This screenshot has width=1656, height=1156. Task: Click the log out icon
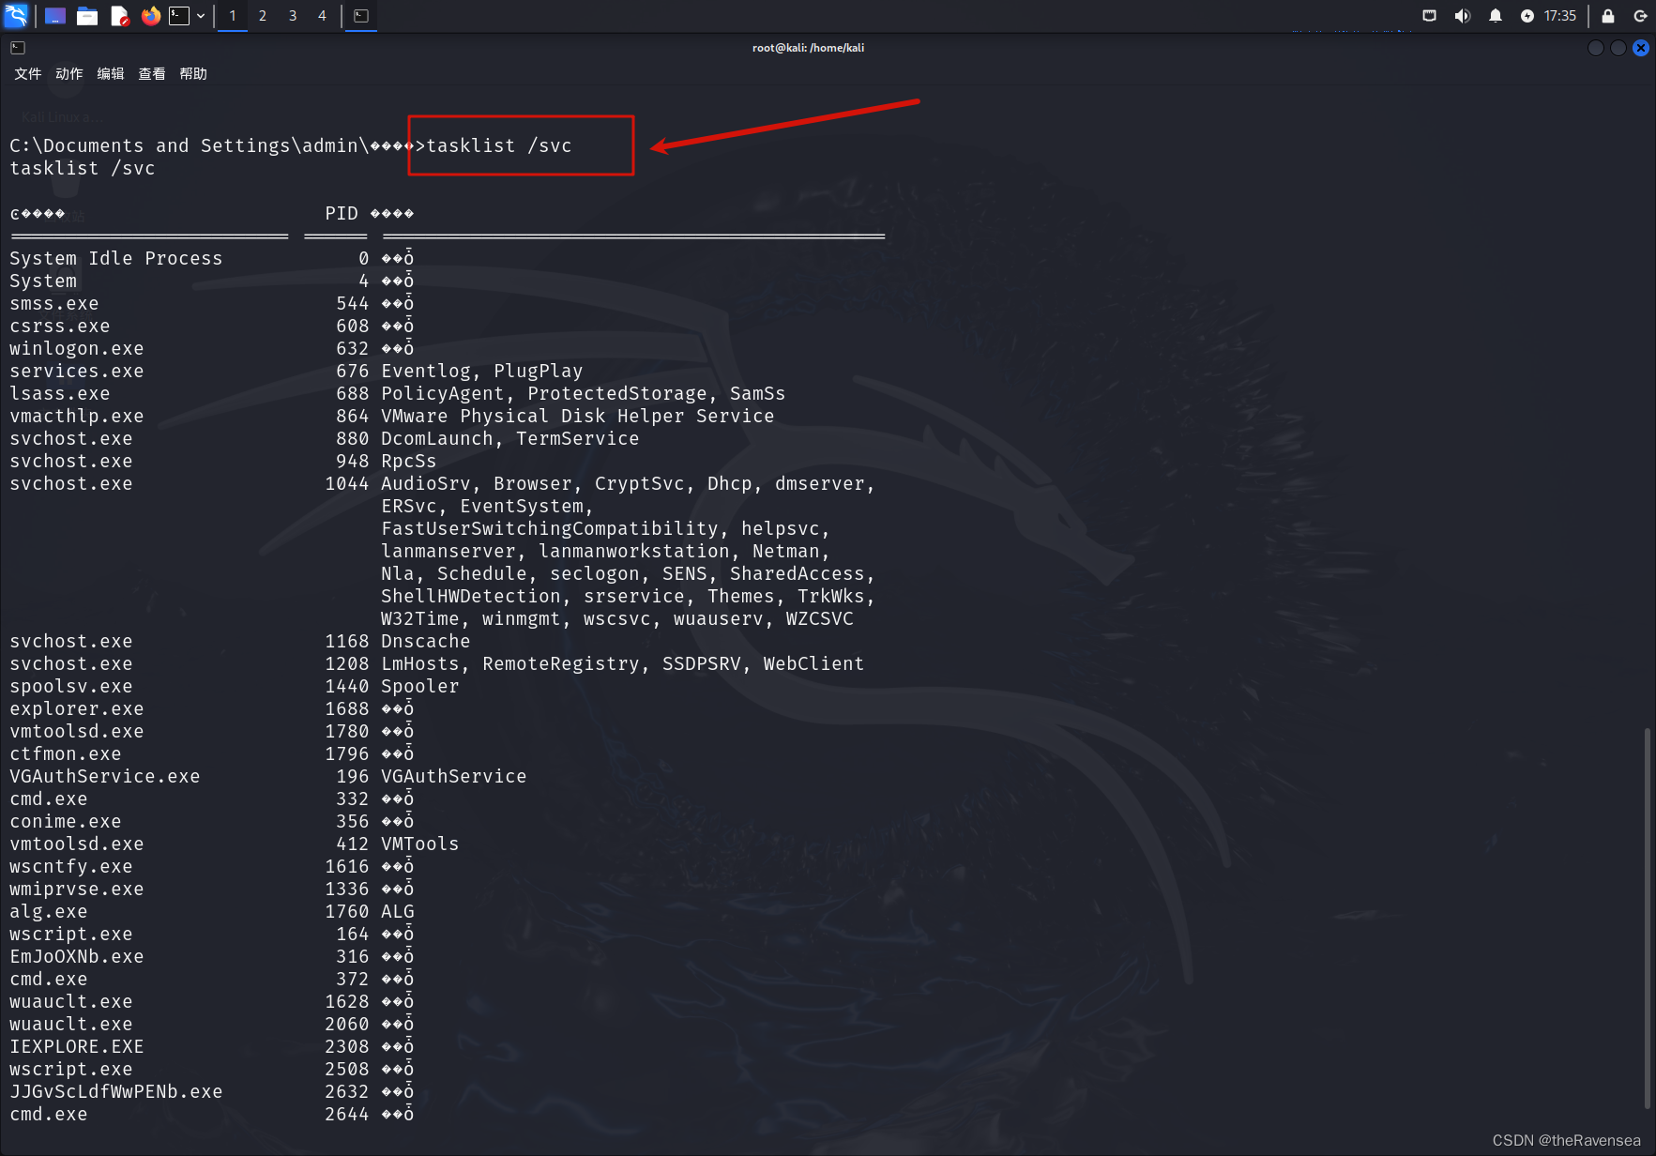tap(1641, 16)
